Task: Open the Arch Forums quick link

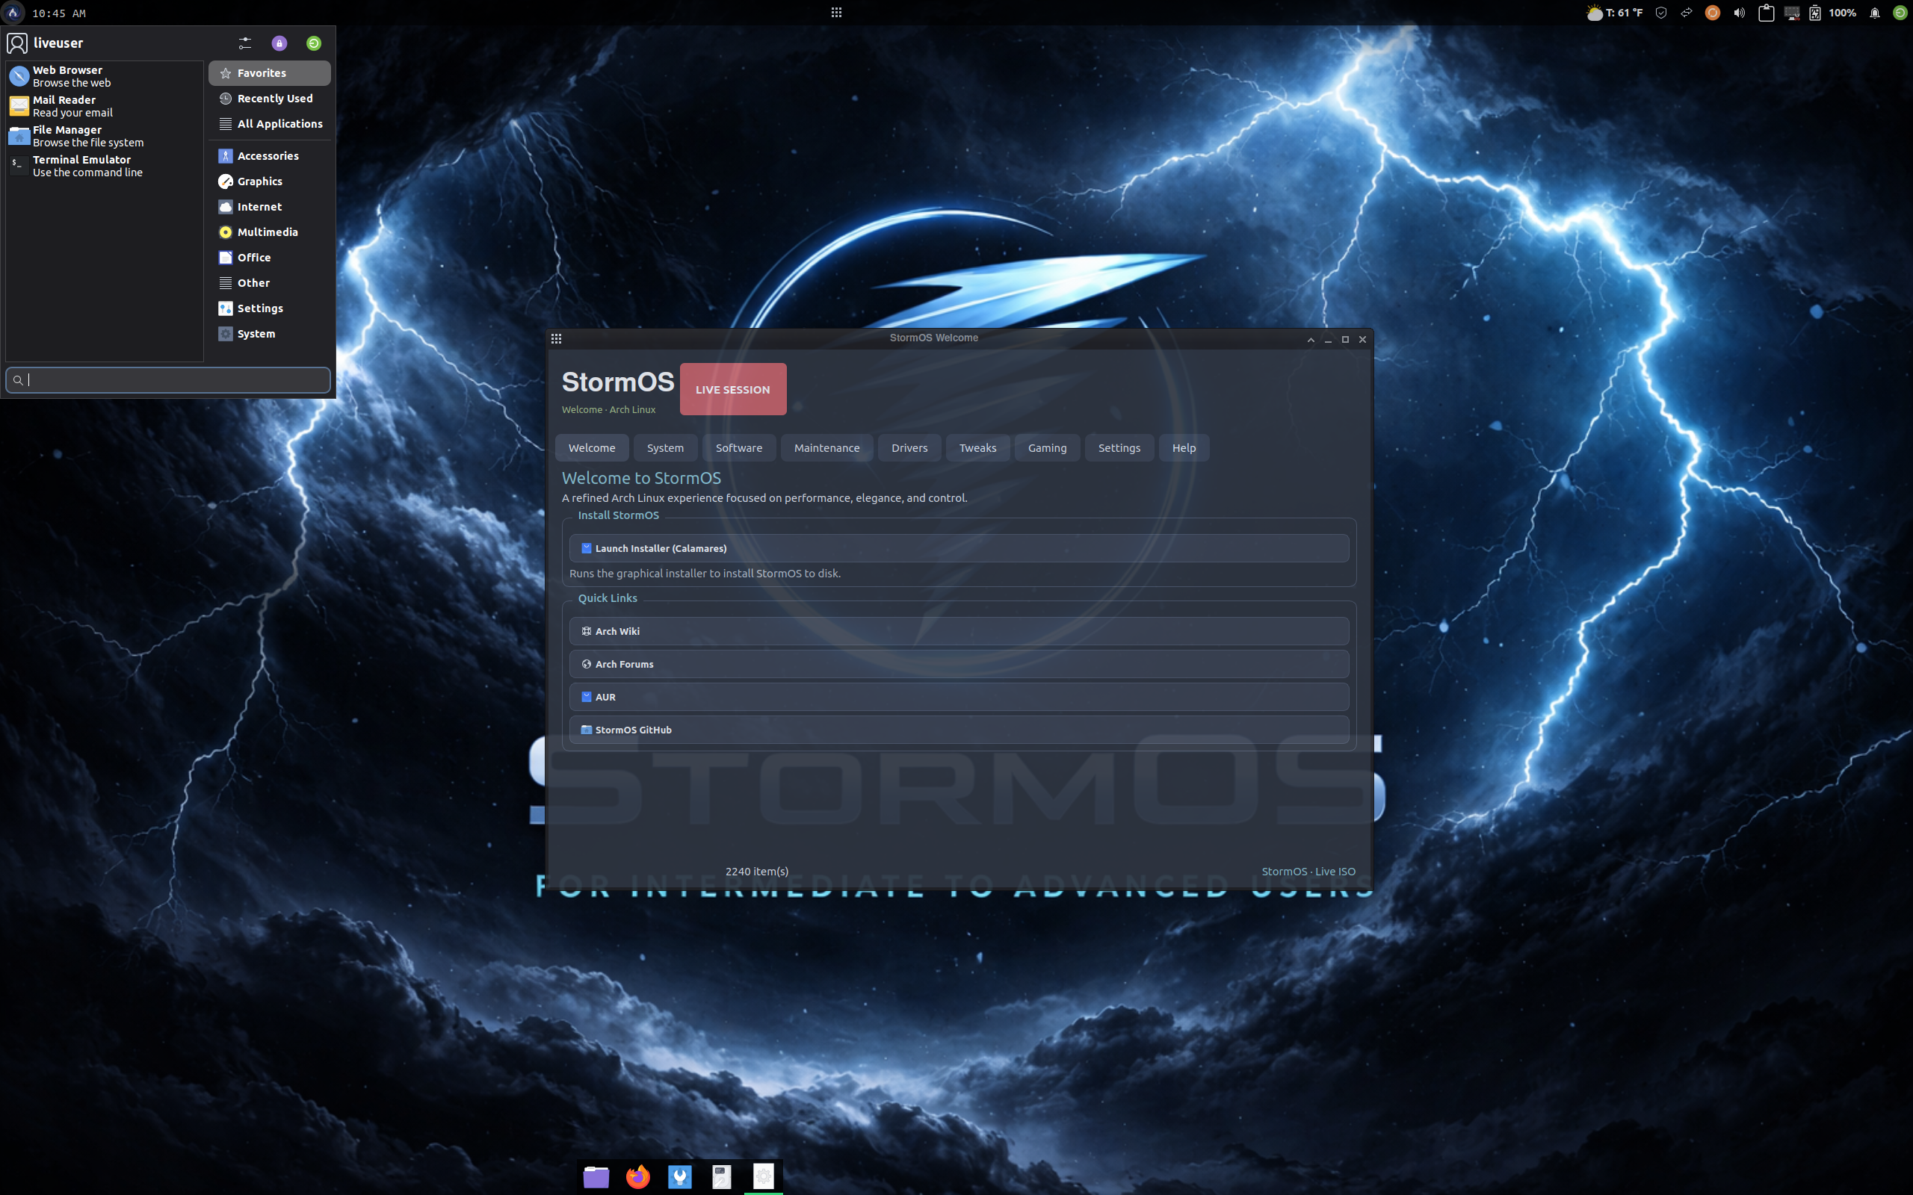Action: tap(958, 664)
